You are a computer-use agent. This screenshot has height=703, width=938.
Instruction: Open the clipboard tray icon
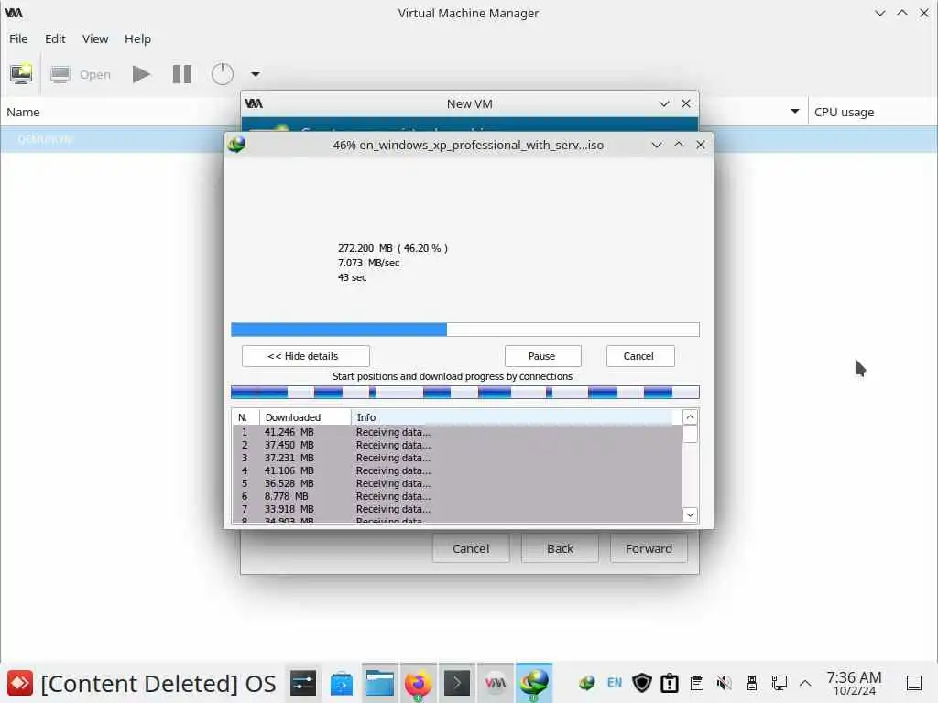pyautogui.click(x=697, y=683)
